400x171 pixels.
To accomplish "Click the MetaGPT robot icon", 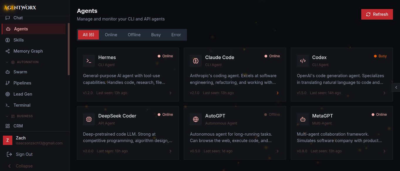I will (x=303, y=119).
